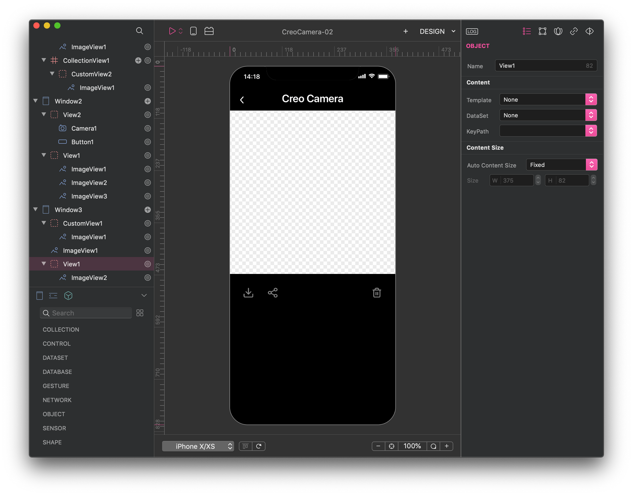Click the download icon in the phone preview
This screenshot has width=633, height=496.
(x=248, y=293)
